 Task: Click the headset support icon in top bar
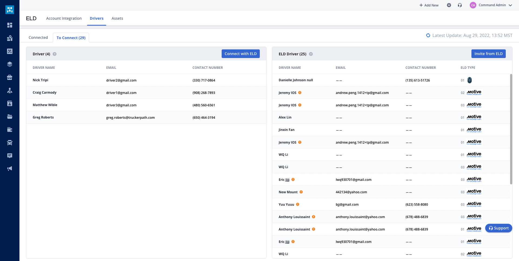[460, 5]
